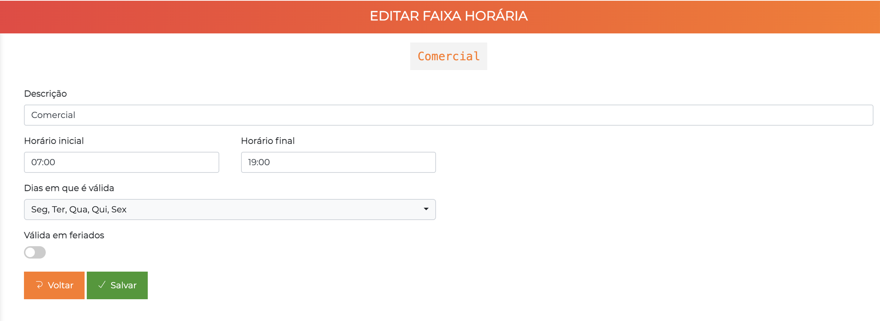
Task: Open the Seg, Ter, Qua, Qui, Sex selector
Action: 229,209
